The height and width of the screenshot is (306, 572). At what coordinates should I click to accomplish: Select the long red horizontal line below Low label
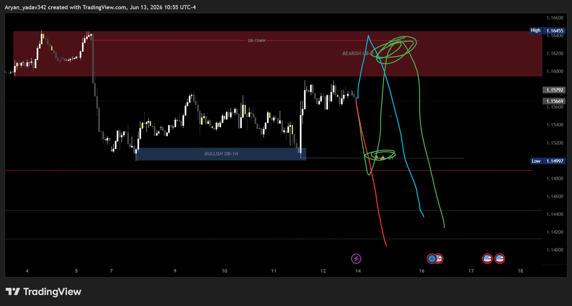(269, 171)
